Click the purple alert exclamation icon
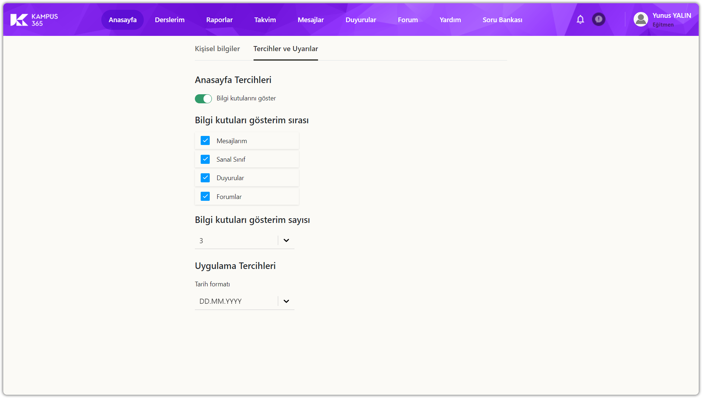The image size is (702, 398). click(598, 19)
